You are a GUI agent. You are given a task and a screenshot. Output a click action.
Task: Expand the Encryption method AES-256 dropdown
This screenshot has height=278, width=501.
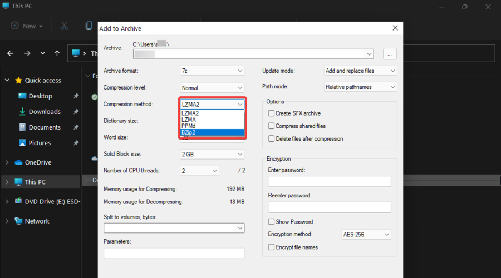[x=366, y=235]
